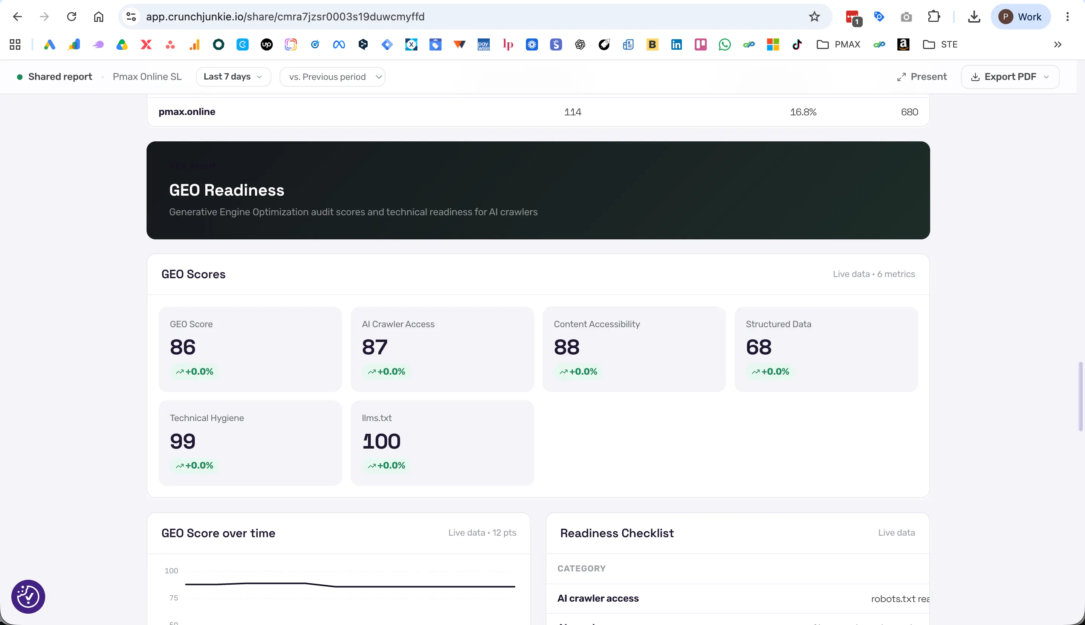This screenshot has height=625, width=1085.
Task: Click the Meta bookmark icon
Action: click(x=339, y=44)
